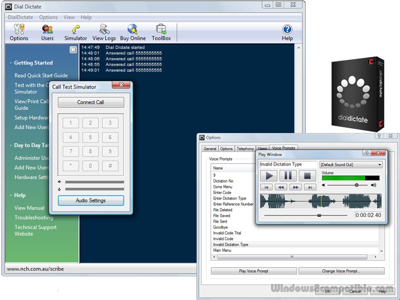Click the log pane scroll-up arrow
Image resolution: width=400 pixels, height=300 pixels.
[x=298, y=47]
